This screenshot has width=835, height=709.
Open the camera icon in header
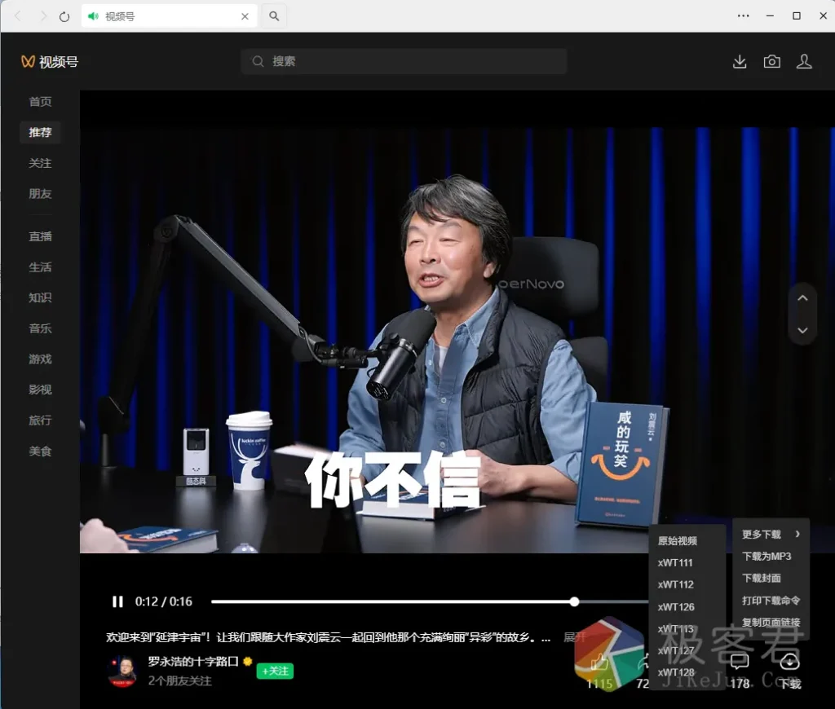pos(771,62)
